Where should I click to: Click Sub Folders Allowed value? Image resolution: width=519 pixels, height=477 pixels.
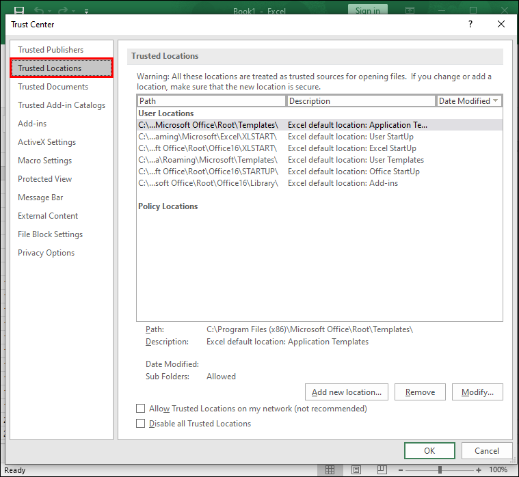221,377
